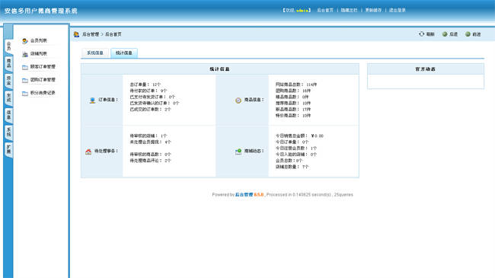495x278 pixels.
Task: Open the 扩展 vertical side tab
Action: (x=9, y=149)
